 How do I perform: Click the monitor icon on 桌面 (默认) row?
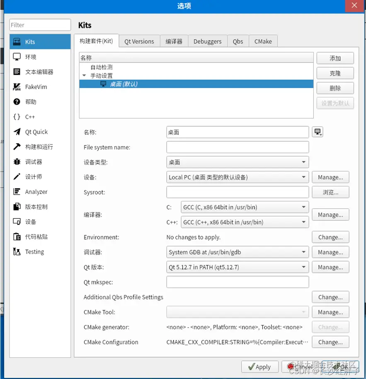point(103,84)
